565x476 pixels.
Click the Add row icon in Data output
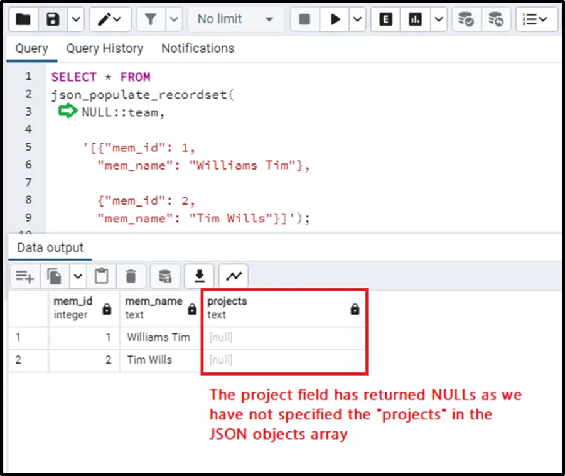pyautogui.click(x=24, y=276)
